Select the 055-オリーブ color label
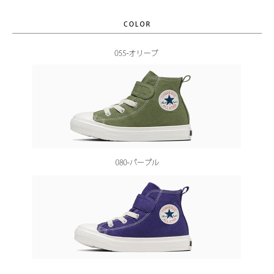Image resolution: width=274 pixels, height=274 pixels. [x=136, y=53]
